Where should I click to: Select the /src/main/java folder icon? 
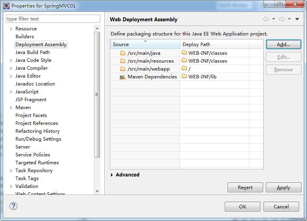pos(122,53)
